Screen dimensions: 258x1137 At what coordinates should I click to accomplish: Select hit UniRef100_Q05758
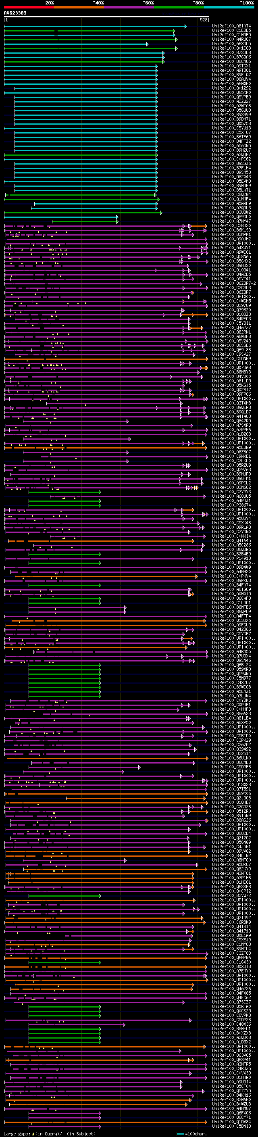[x=231, y=123]
